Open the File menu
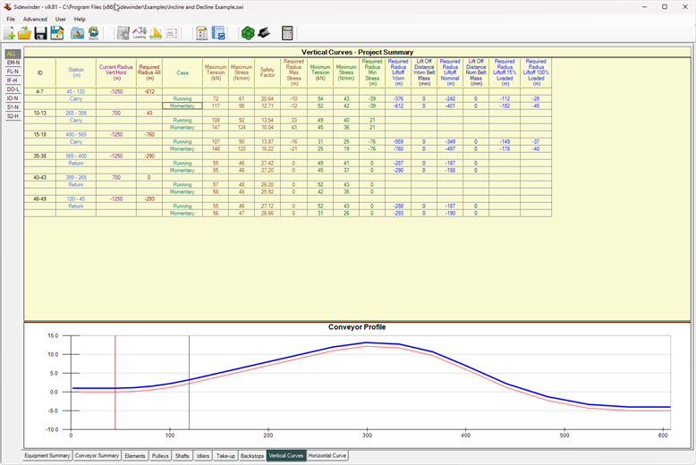The height and width of the screenshot is (465, 696). pyautogui.click(x=11, y=19)
